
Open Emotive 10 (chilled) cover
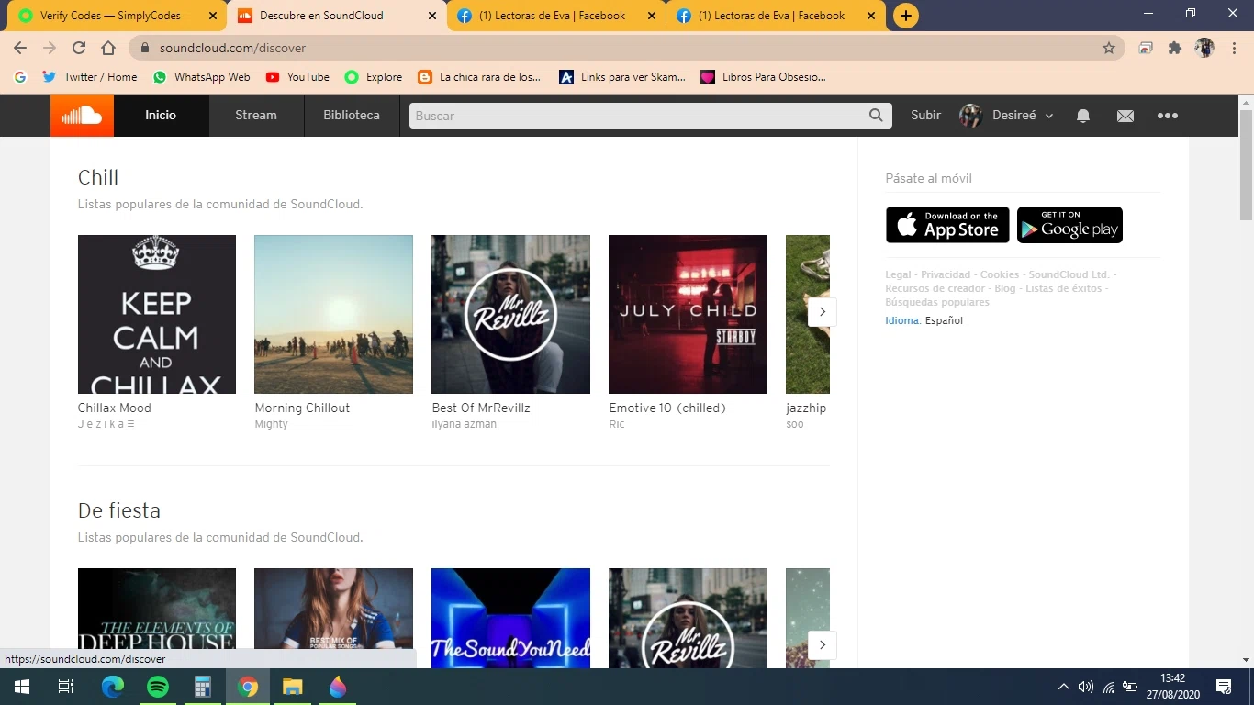[688, 314]
